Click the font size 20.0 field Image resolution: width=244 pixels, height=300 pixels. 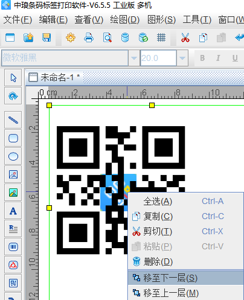[158, 58]
